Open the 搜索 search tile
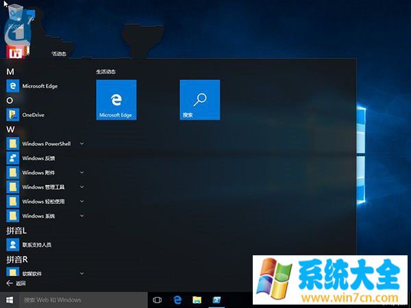This screenshot has height=308, width=411. click(200, 100)
